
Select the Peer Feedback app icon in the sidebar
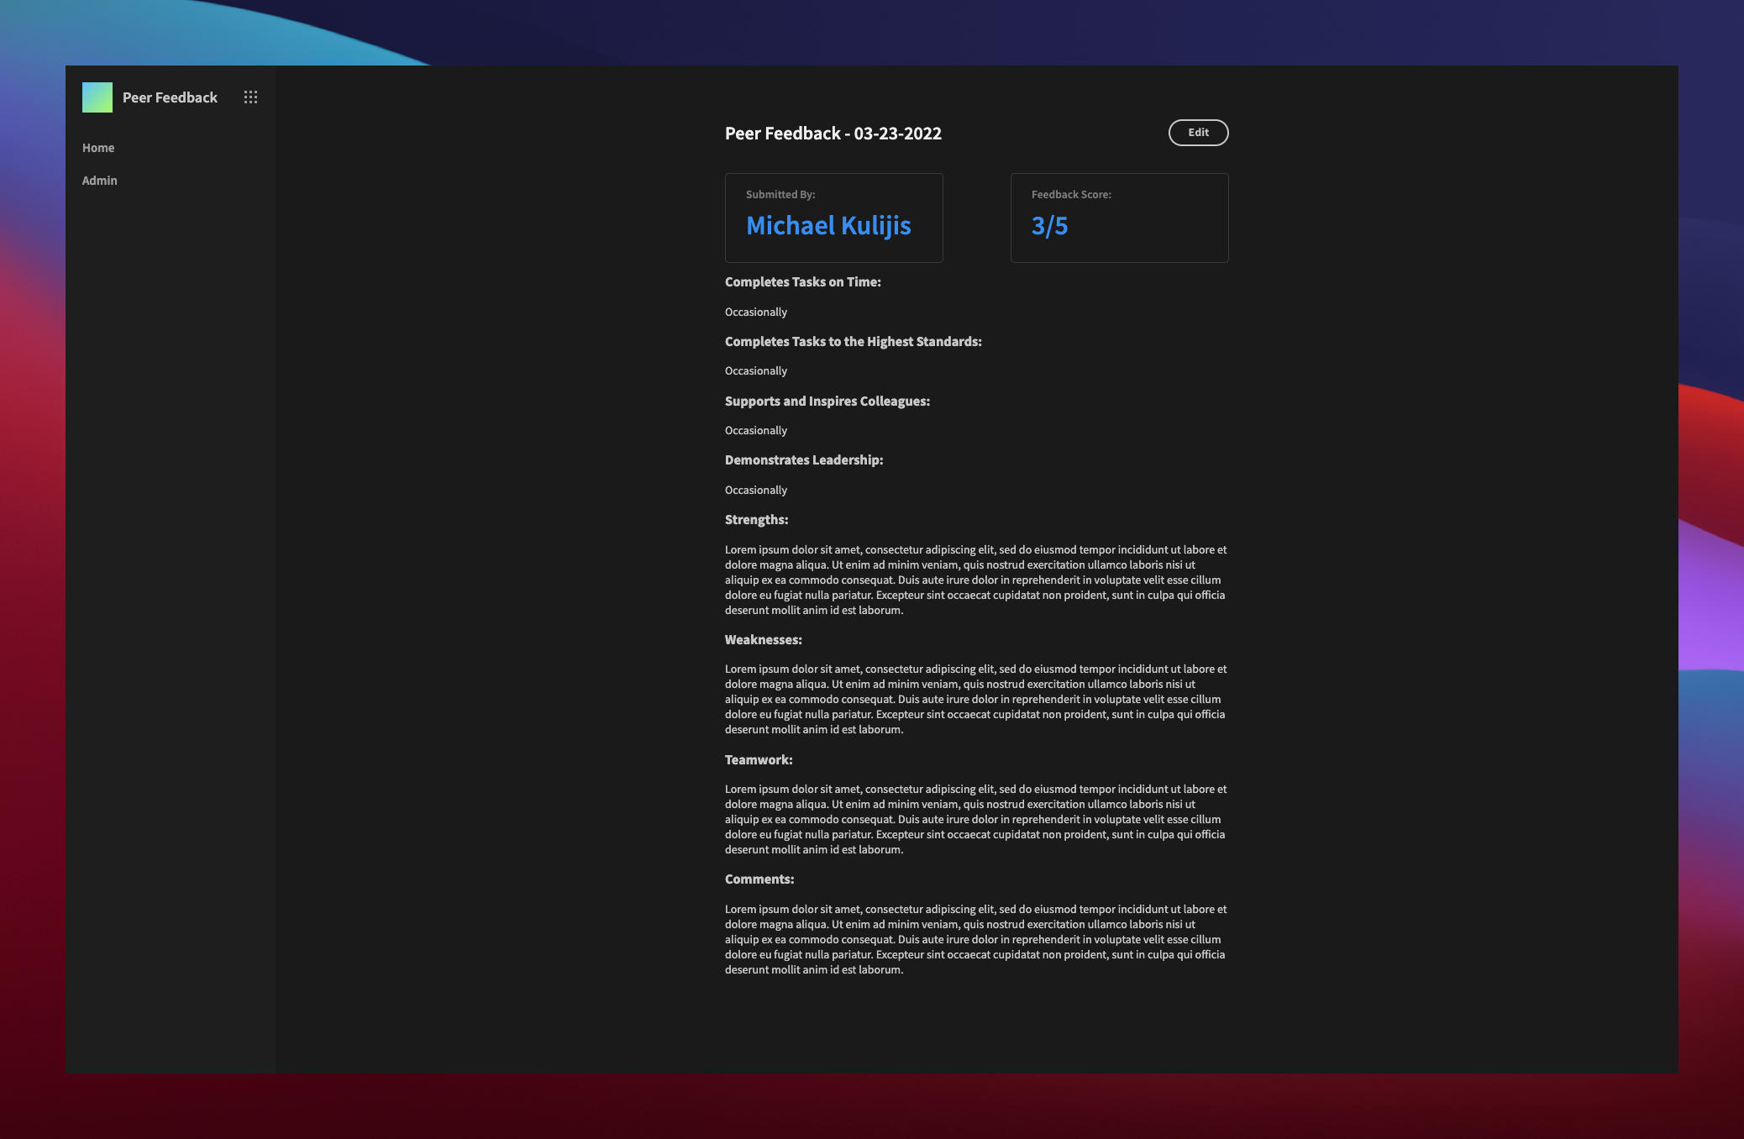[96, 96]
